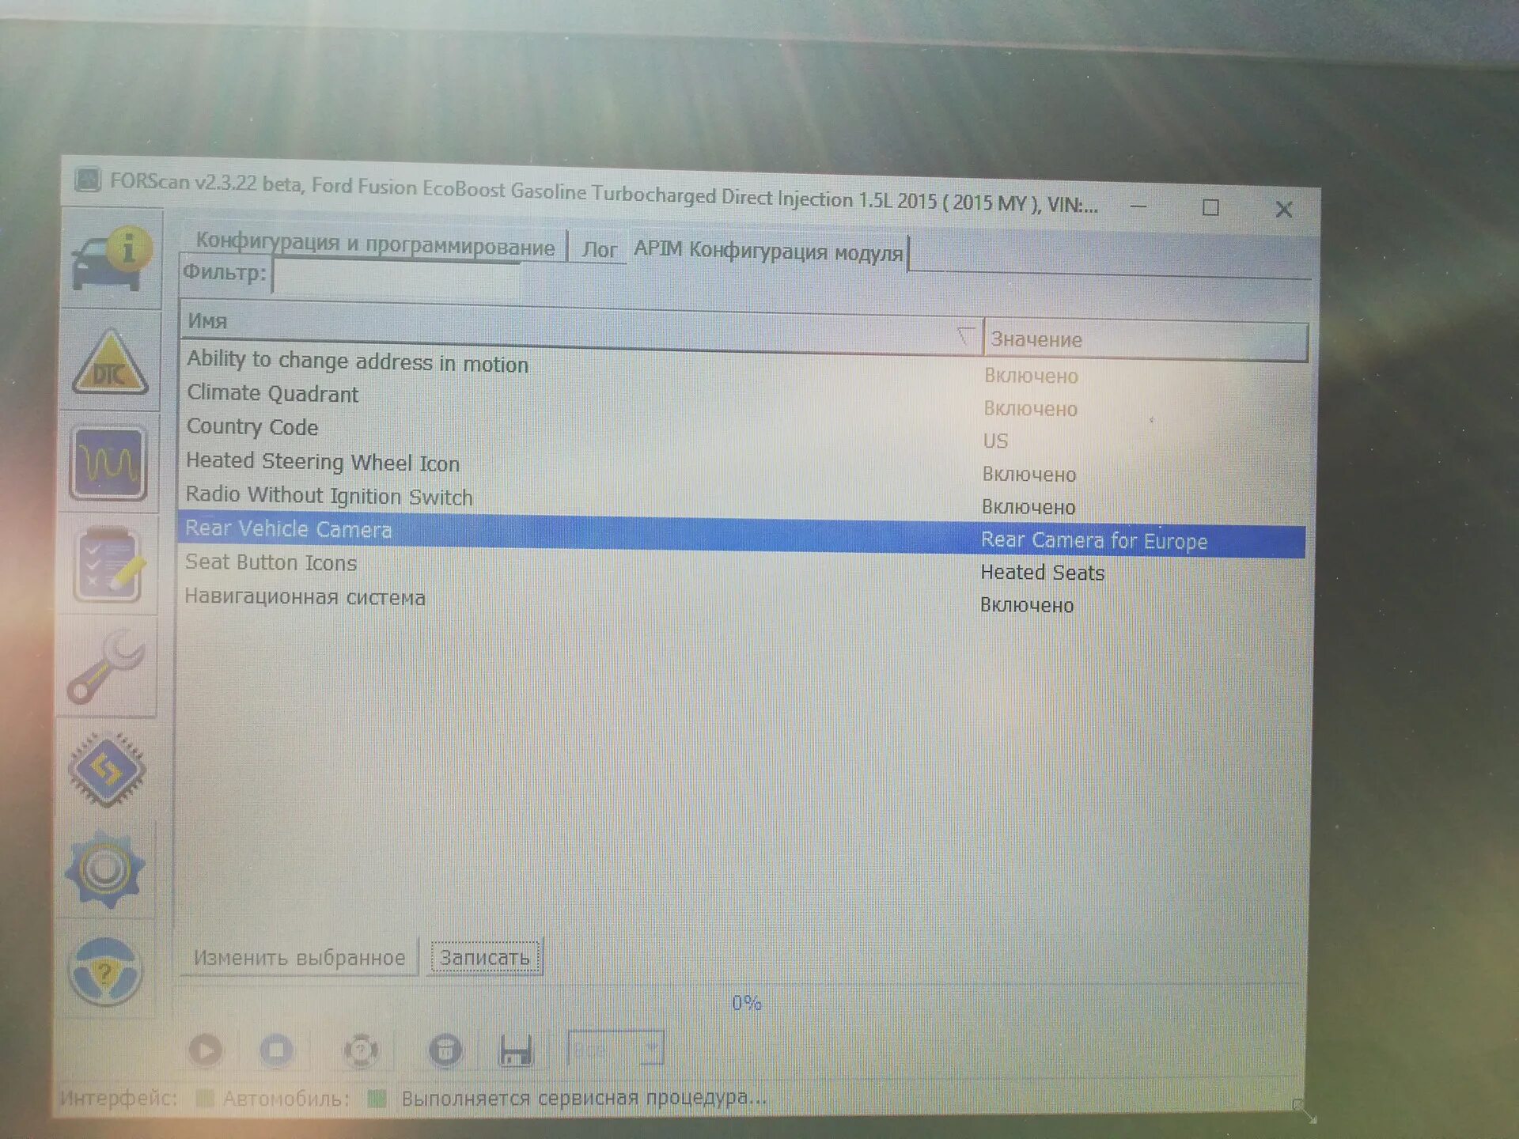Viewport: 1519px width, 1139px height.
Task: Open the wrench service procedures section
Action: (x=107, y=668)
